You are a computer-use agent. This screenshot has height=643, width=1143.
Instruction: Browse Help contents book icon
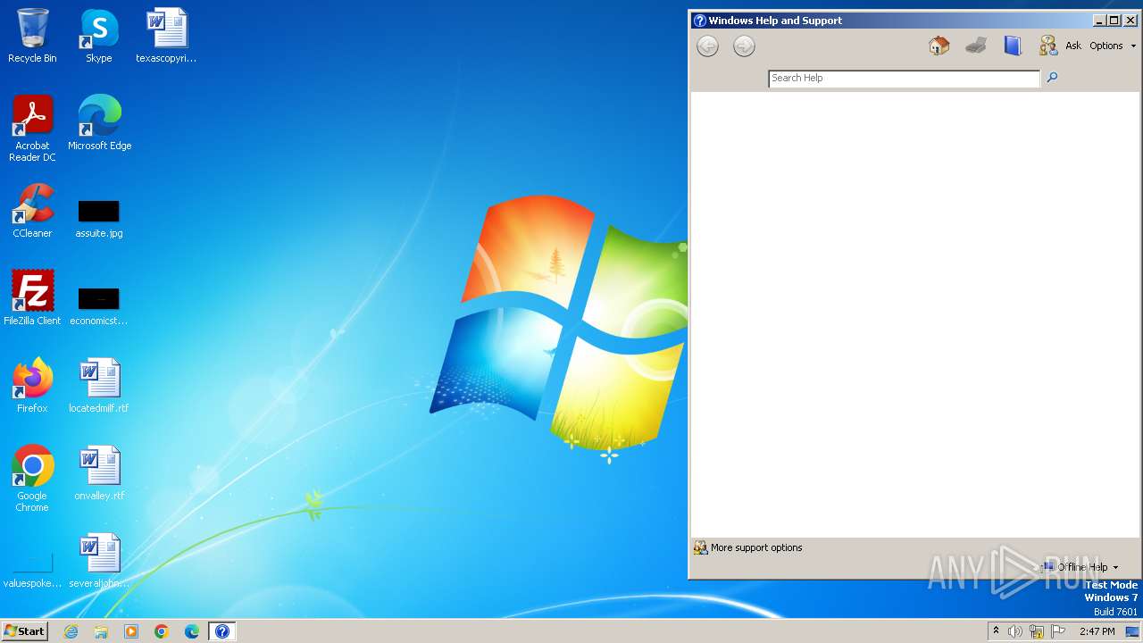[x=1012, y=46]
